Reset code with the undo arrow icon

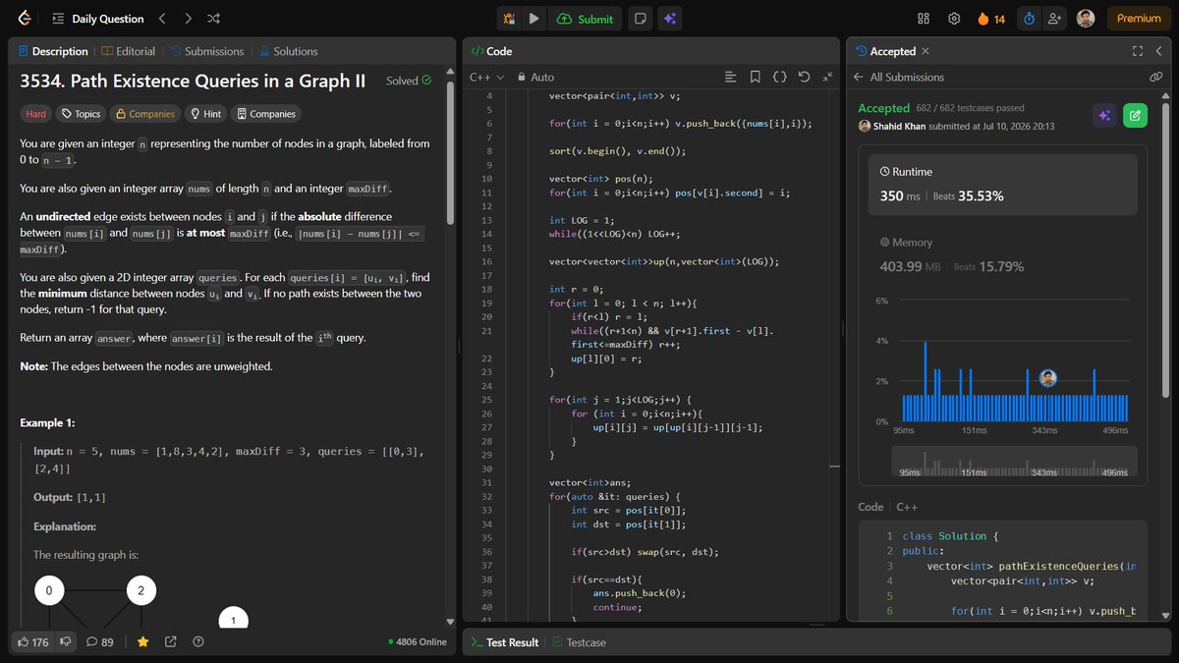804,77
